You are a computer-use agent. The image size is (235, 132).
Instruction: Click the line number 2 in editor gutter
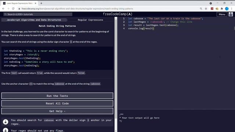(124, 22)
